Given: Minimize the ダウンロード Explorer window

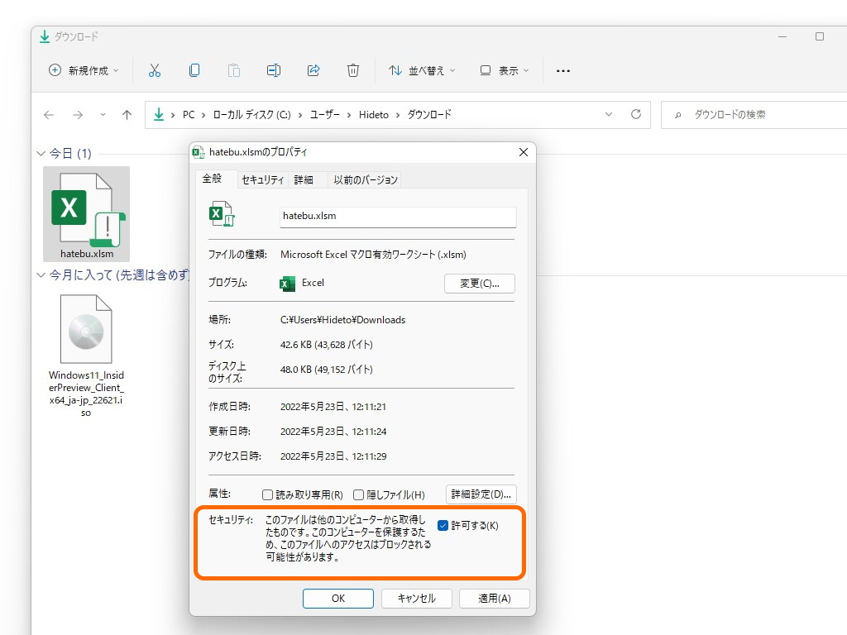Looking at the screenshot, I should [x=782, y=36].
